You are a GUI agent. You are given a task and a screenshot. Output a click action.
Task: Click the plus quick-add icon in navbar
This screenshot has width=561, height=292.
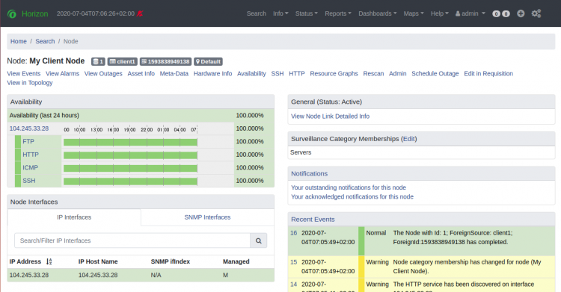(x=521, y=13)
